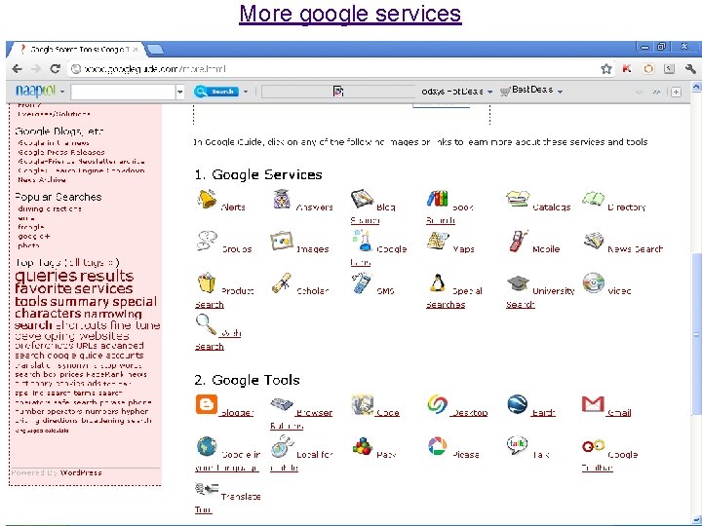The image size is (702, 526).
Task: Open Google Press Releases sidebar link
Action: pyautogui.click(x=61, y=152)
